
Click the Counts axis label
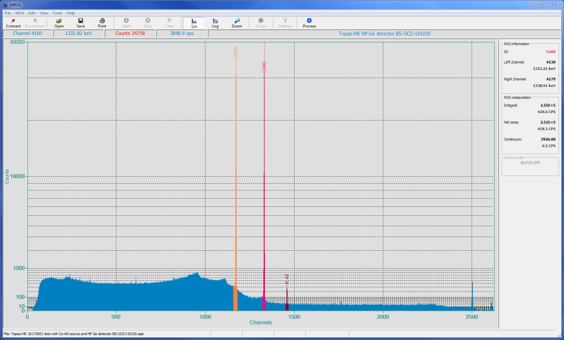tap(7, 177)
